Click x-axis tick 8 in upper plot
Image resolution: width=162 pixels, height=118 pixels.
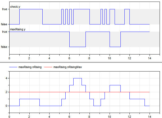tap(89, 58)
